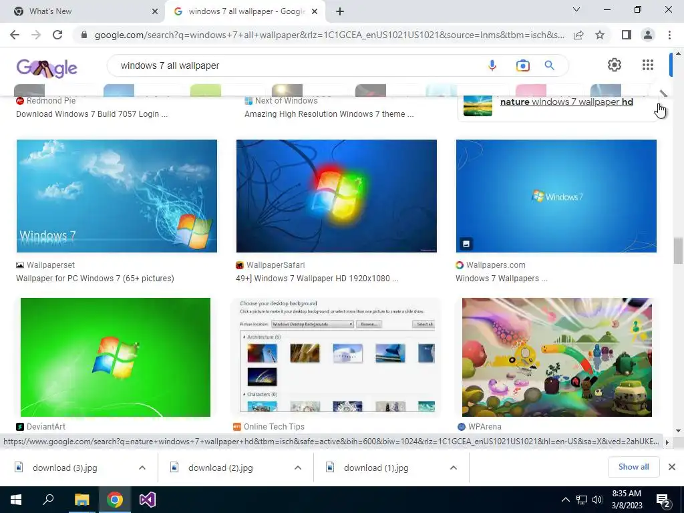Open the green Windows logo DeviantArt image

115,357
